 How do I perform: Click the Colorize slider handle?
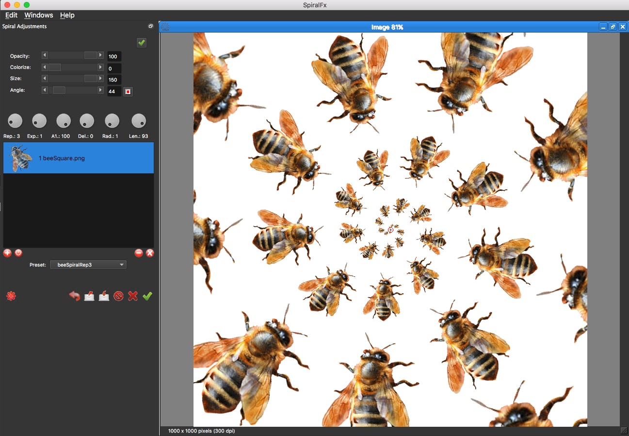pos(55,67)
